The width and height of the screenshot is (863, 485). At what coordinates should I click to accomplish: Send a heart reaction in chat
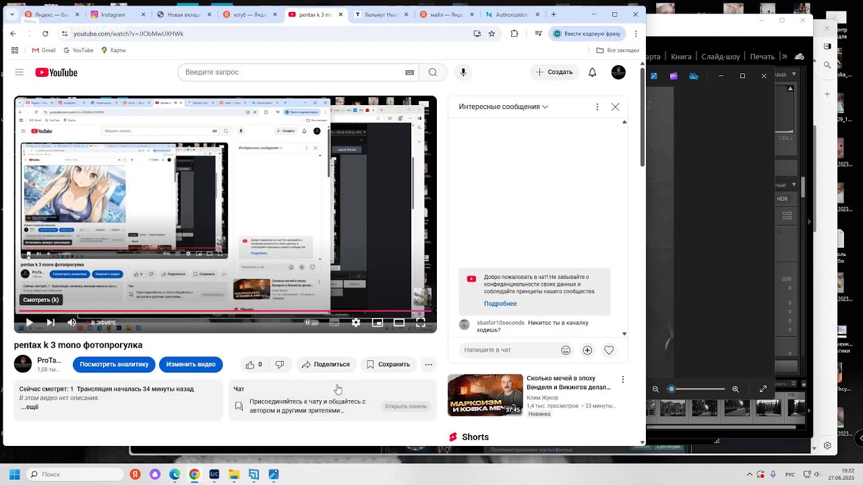609,350
